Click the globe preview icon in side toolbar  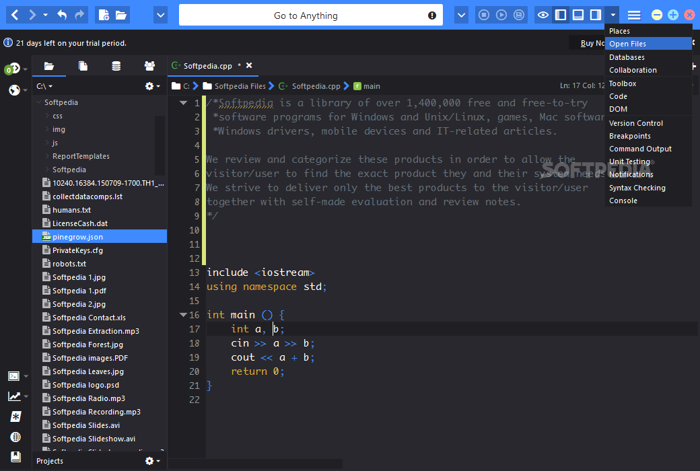point(14,90)
